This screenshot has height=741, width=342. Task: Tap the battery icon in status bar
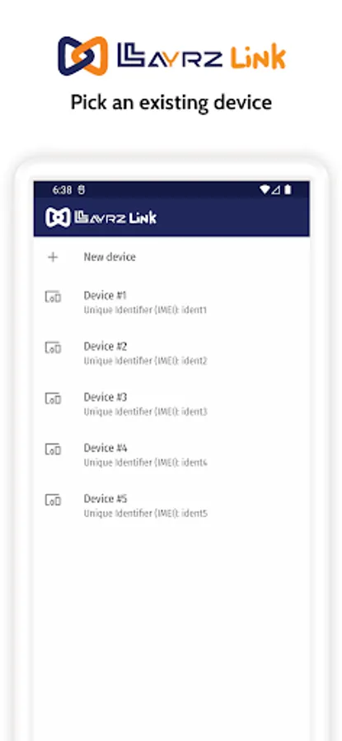[x=288, y=190]
